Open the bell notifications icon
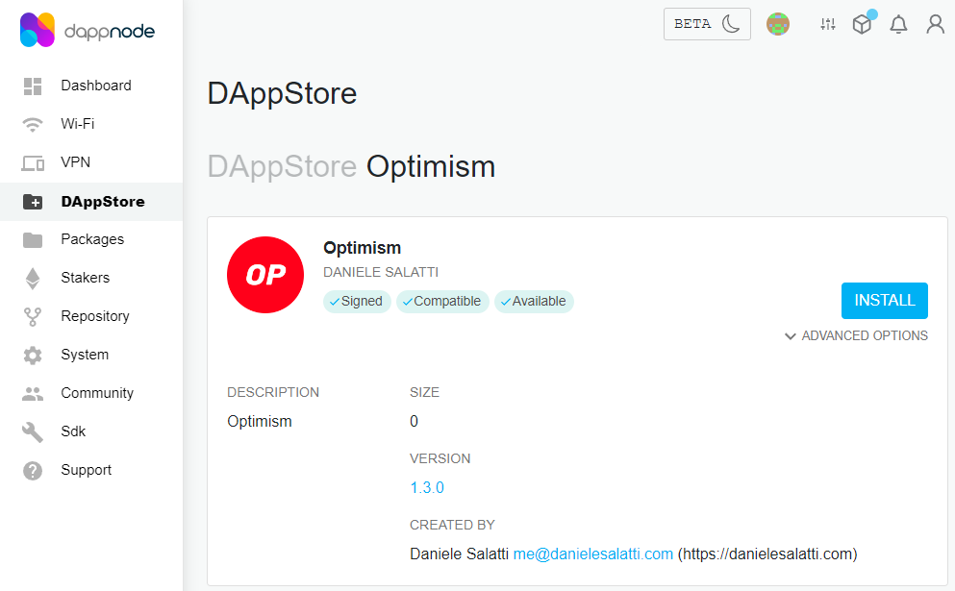 (x=898, y=24)
